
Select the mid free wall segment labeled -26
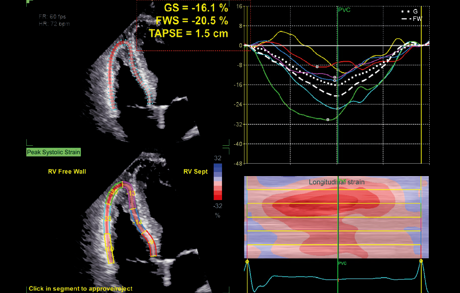(108, 219)
